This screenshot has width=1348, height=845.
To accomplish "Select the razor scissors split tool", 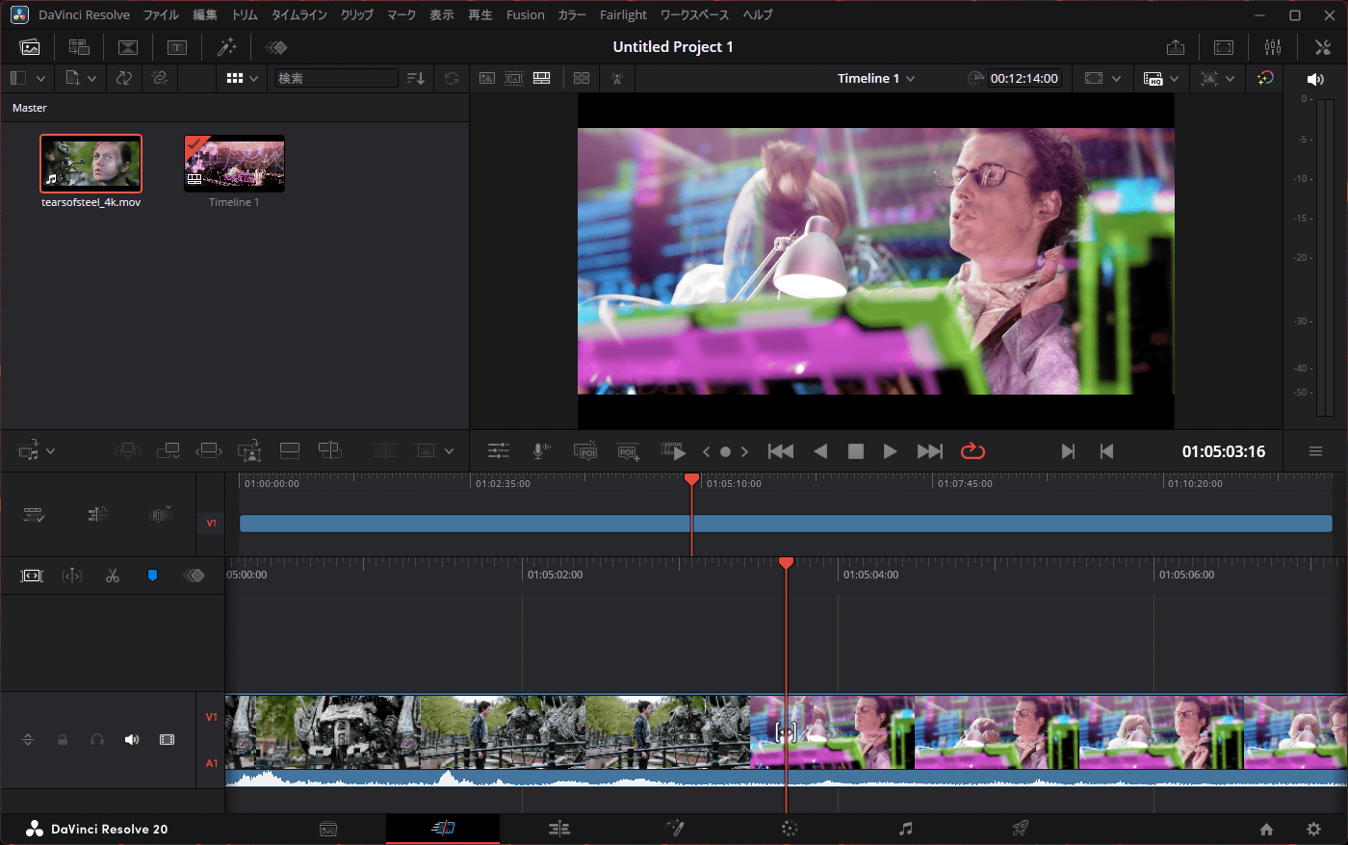I will pyautogui.click(x=113, y=576).
